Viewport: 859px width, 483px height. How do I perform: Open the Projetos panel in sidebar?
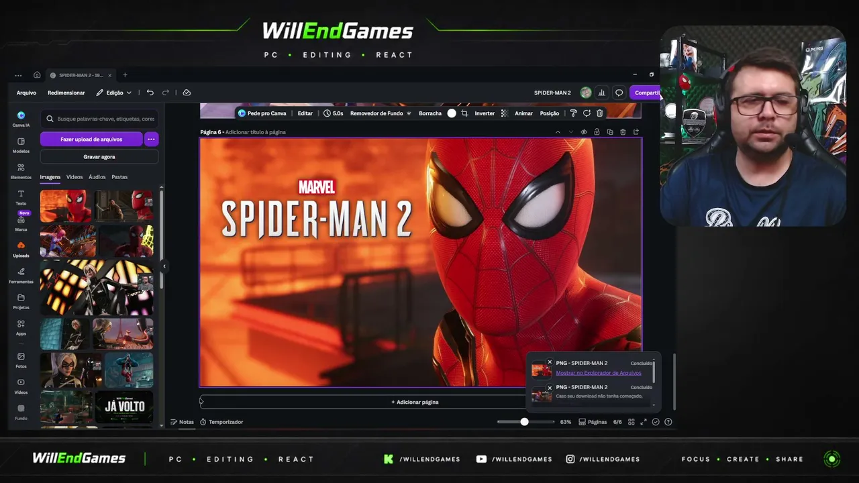[x=21, y=301]
